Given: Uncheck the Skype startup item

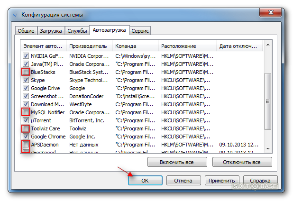Looking at the screenshot, I should click(26, 80).
